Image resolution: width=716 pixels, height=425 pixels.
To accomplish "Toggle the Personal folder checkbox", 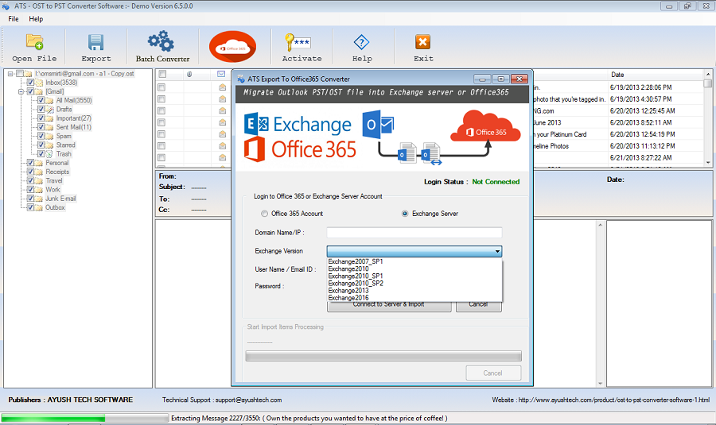I will pos(30,163).
